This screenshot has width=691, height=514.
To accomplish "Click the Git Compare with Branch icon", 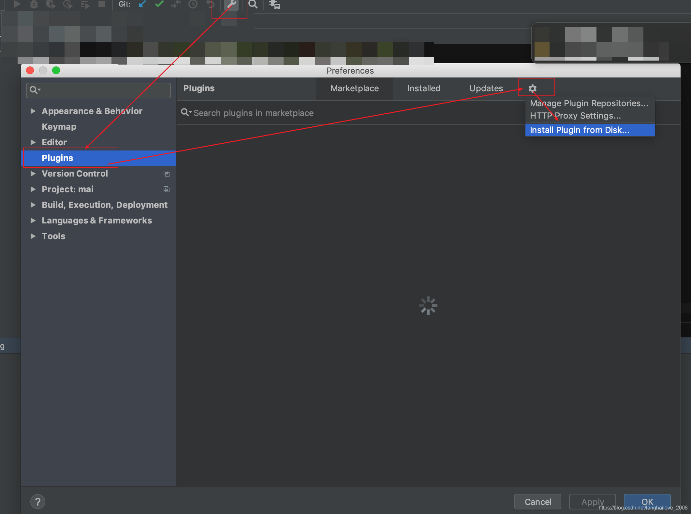I will pos(176,4).
